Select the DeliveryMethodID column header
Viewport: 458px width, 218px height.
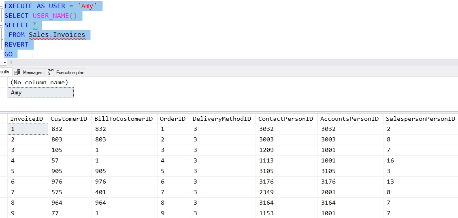click(x=222, y=119)
